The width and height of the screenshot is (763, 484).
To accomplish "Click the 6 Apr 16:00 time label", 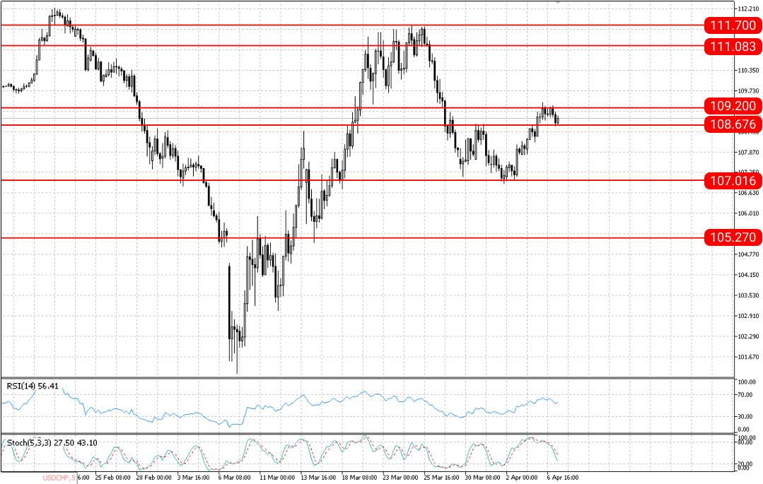I will point(563,478).
